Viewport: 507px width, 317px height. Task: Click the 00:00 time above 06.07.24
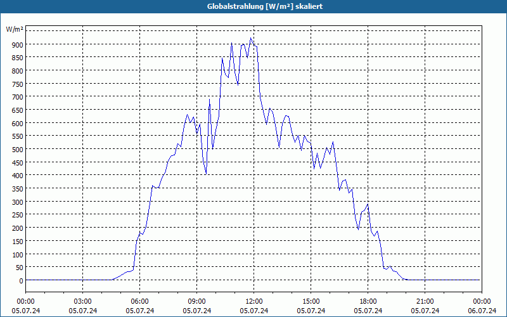coord(482,302)
